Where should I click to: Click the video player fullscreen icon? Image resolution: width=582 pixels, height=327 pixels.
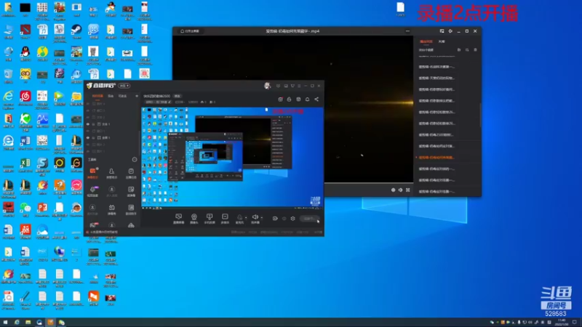407,190
